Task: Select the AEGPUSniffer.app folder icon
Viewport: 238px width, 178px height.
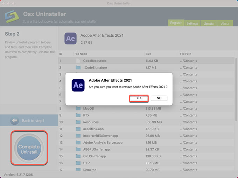Action: click(78, 149)
